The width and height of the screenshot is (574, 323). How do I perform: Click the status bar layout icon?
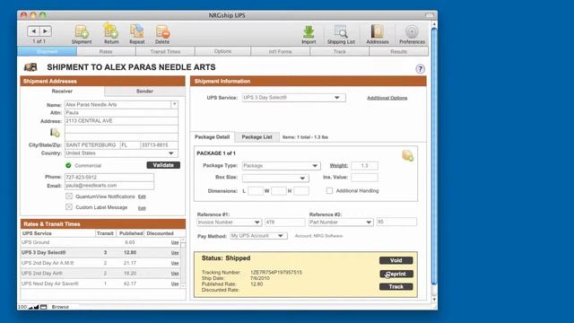44,307
